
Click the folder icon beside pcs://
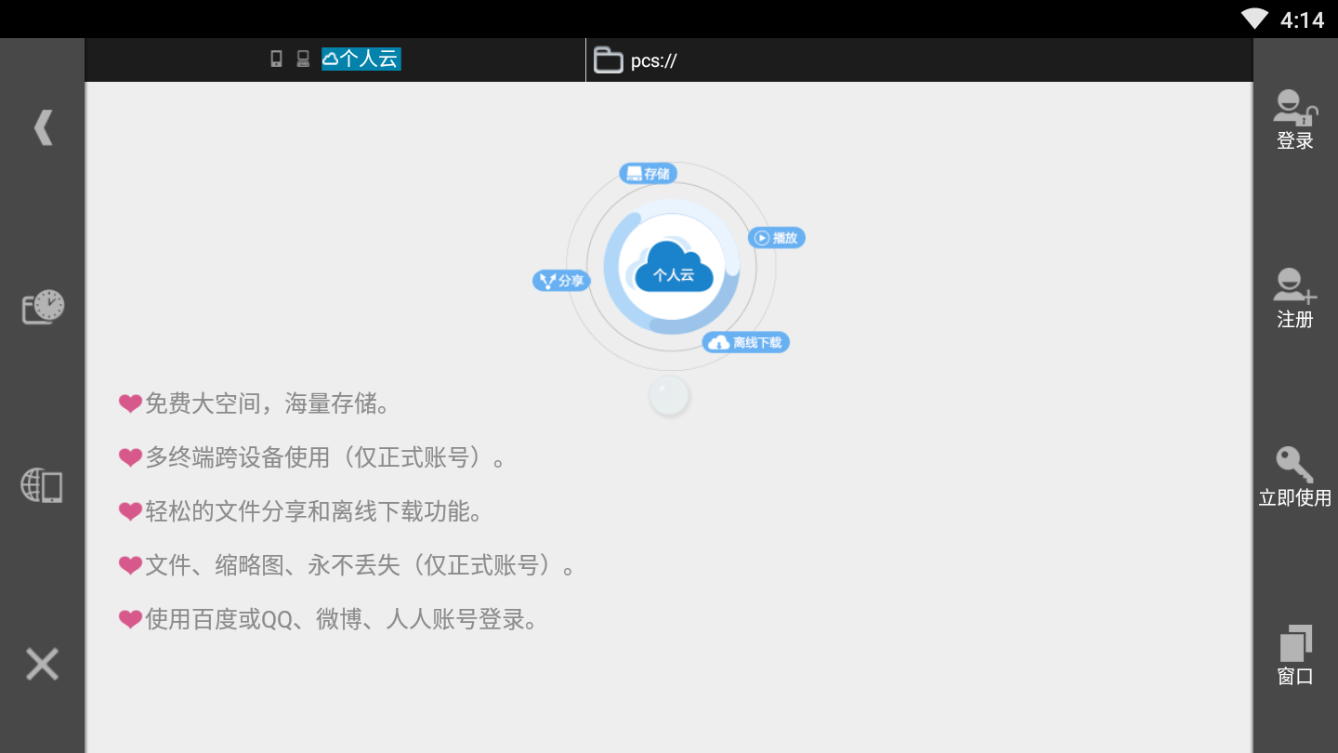(x=608, y=60)
